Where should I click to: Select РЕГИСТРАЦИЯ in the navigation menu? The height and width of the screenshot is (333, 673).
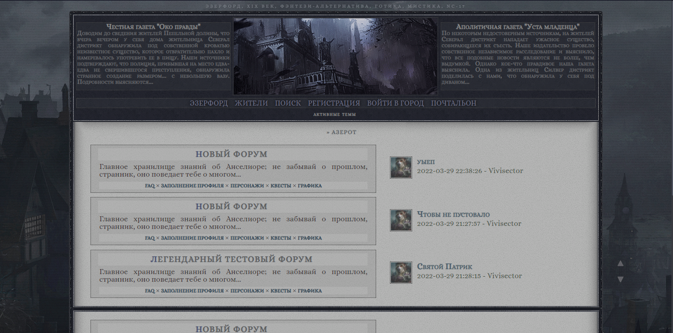(x=334, y=103)
